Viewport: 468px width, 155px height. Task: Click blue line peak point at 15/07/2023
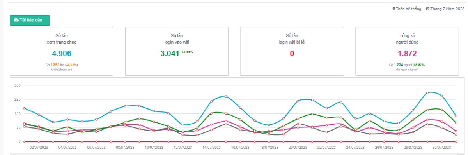pyautogui.click(x=226, y=96)
